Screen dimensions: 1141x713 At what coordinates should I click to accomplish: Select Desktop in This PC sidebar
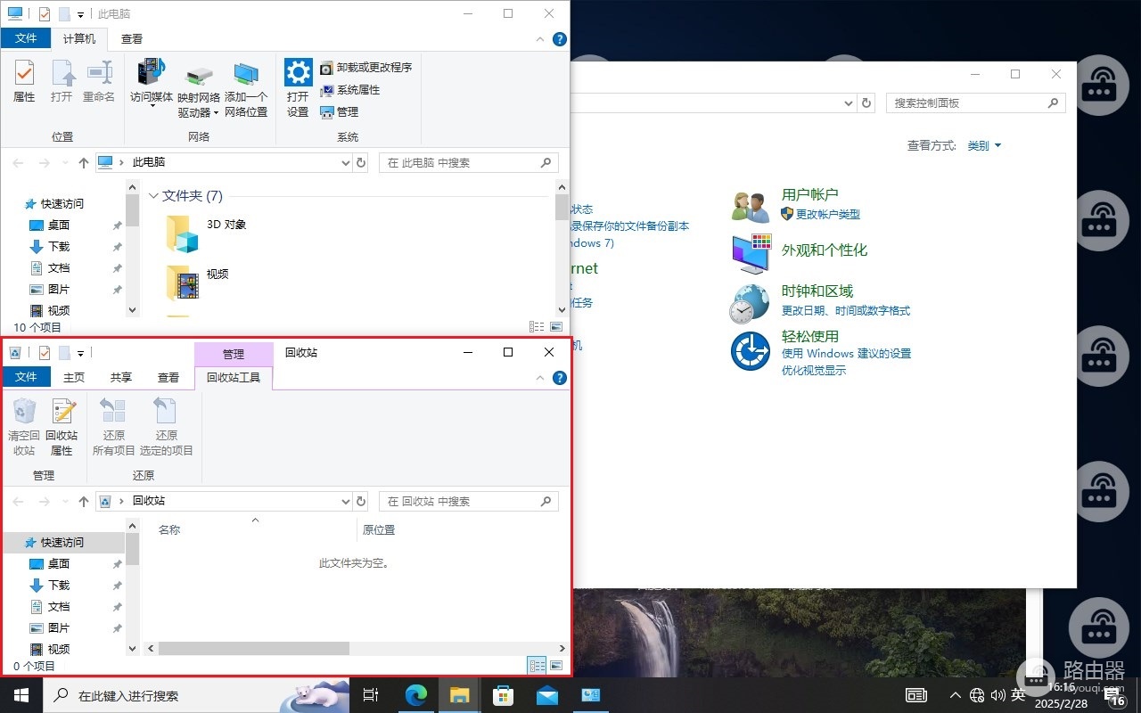[59, 225]
